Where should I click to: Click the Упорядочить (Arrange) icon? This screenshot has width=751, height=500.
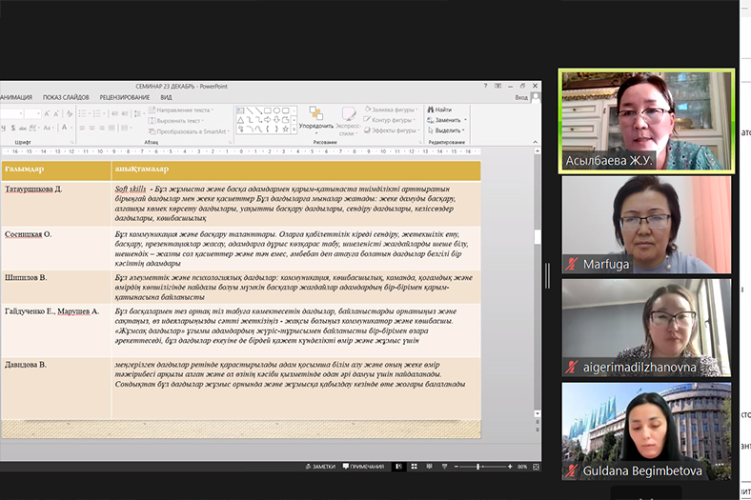(x=315, y=114)
